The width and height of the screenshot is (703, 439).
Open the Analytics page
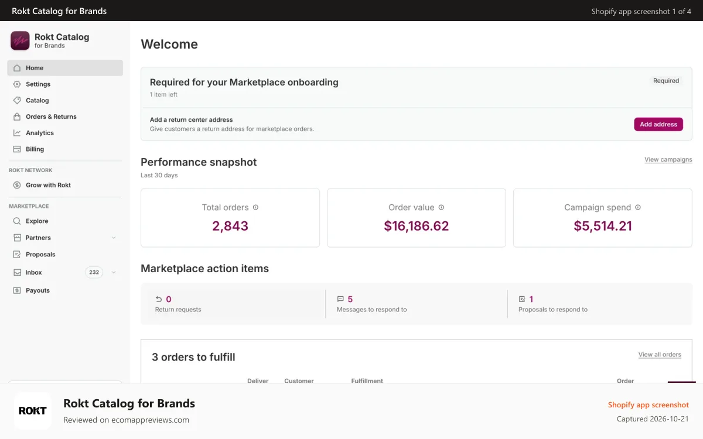(x=65, y=133)
